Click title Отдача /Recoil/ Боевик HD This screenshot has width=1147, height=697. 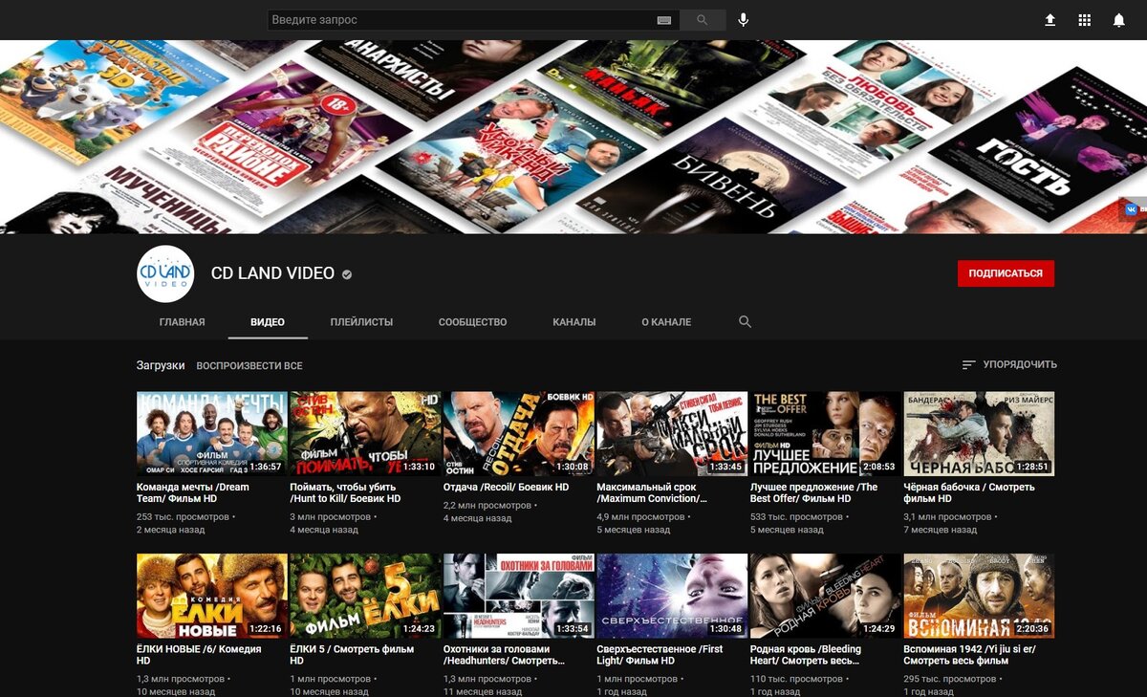click(506, 487)
